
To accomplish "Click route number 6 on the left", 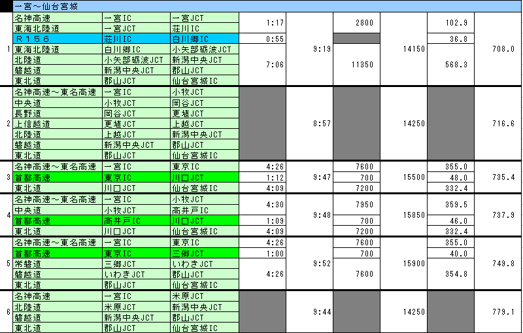I will point(8,311).
